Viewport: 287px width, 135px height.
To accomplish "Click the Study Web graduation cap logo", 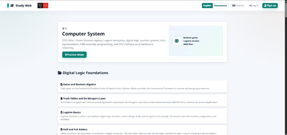I will [x=12, y=6].
